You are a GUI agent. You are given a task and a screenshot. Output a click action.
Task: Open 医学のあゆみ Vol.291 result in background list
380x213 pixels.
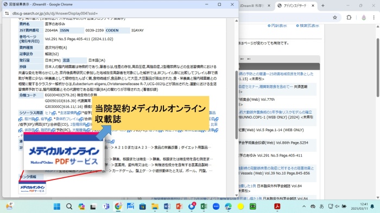click(271, 156)
